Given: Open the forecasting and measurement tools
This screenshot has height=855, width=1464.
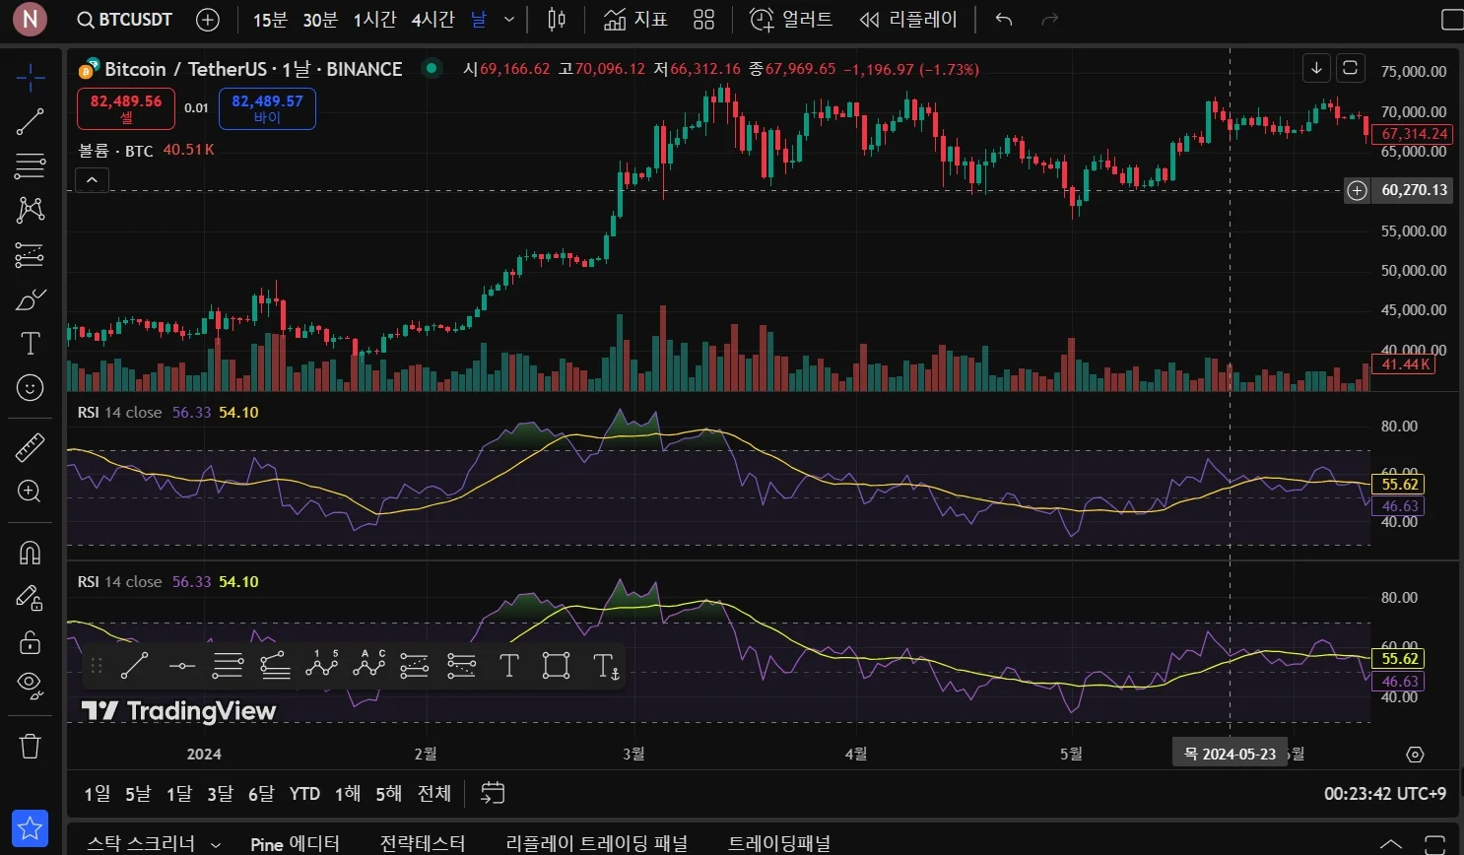Looking at the screenshot, I should click(x=30, y=255).
